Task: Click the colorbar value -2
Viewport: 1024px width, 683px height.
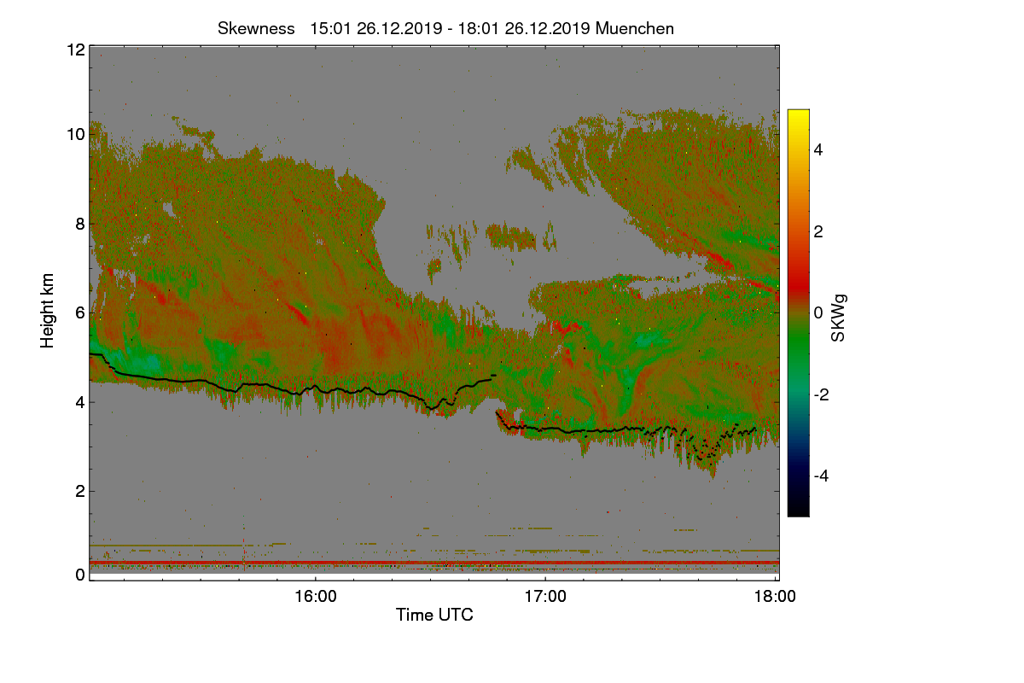Action: [820, 394]
